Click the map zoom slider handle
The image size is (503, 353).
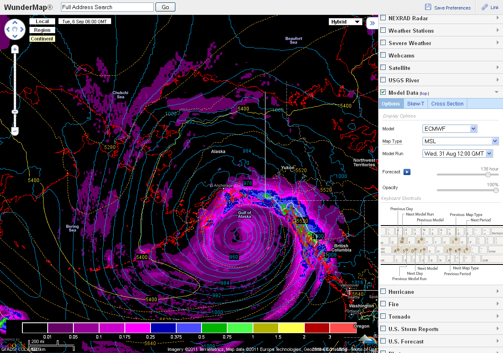pos(15,112)
